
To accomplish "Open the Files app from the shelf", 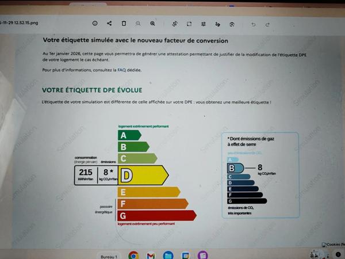I will (x=168, y=256).
